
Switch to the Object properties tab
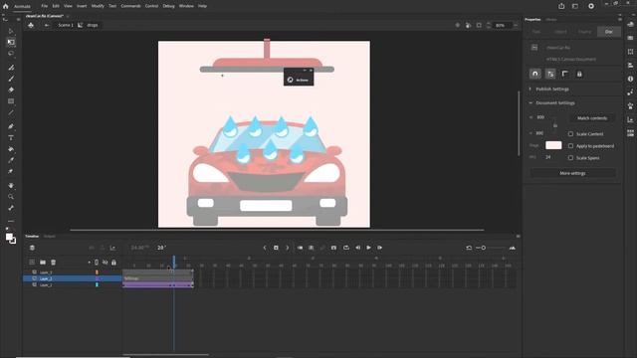click(560, 32)
